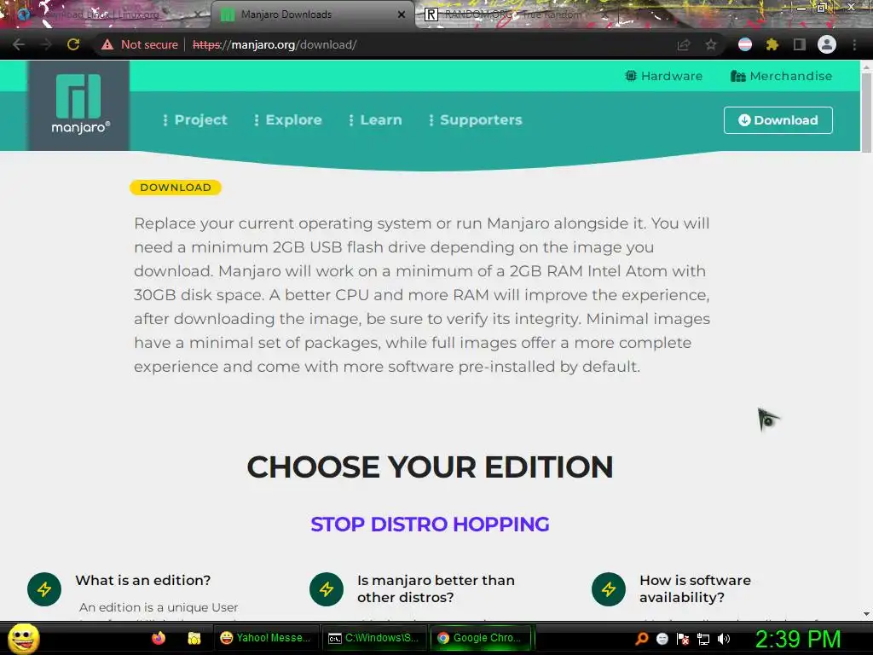This screenshot has height=655, width=873.
Task: Open the Chrome profile avatar menu
Action: (x=827, y=44)
